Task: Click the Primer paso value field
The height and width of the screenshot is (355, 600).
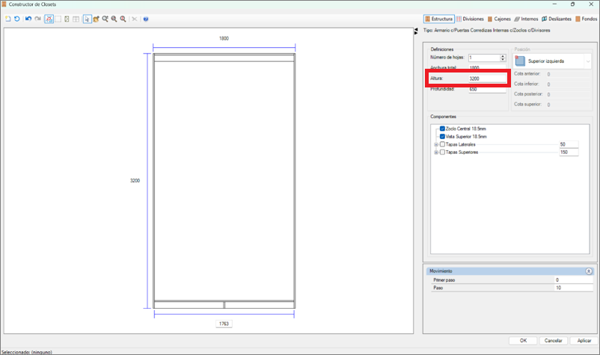Action: pos(573,280)
